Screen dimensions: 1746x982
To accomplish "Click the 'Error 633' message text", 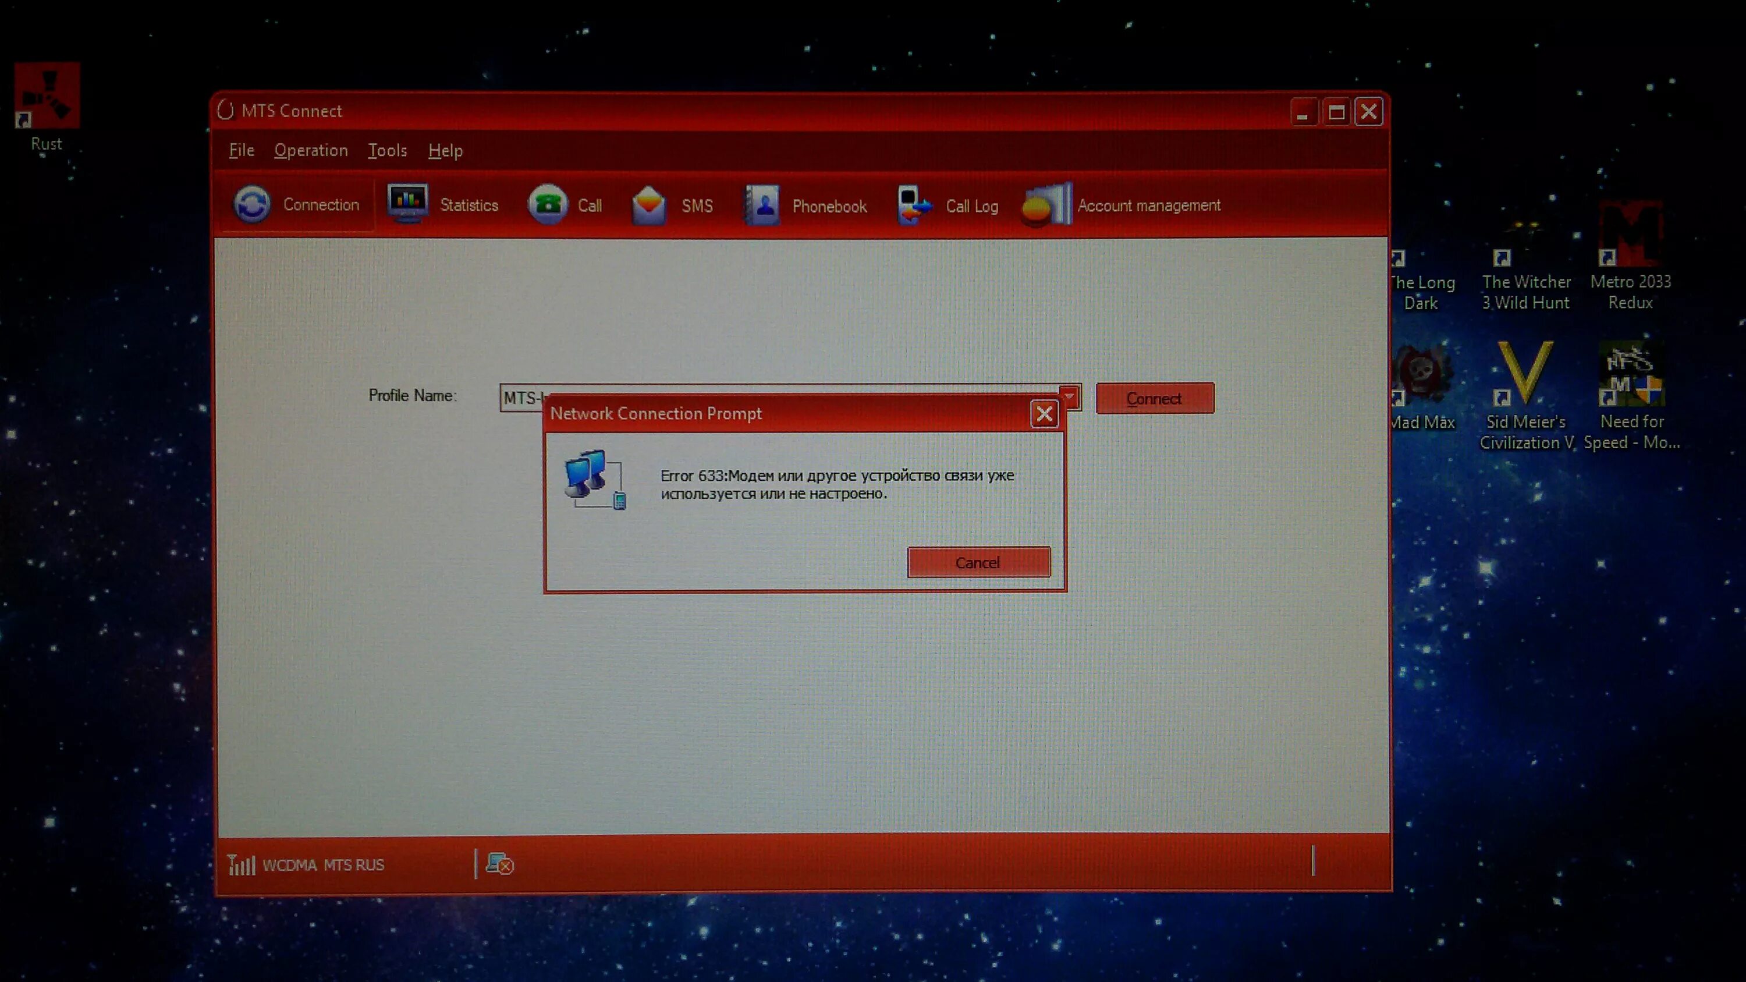I will (x=837, y=484).
